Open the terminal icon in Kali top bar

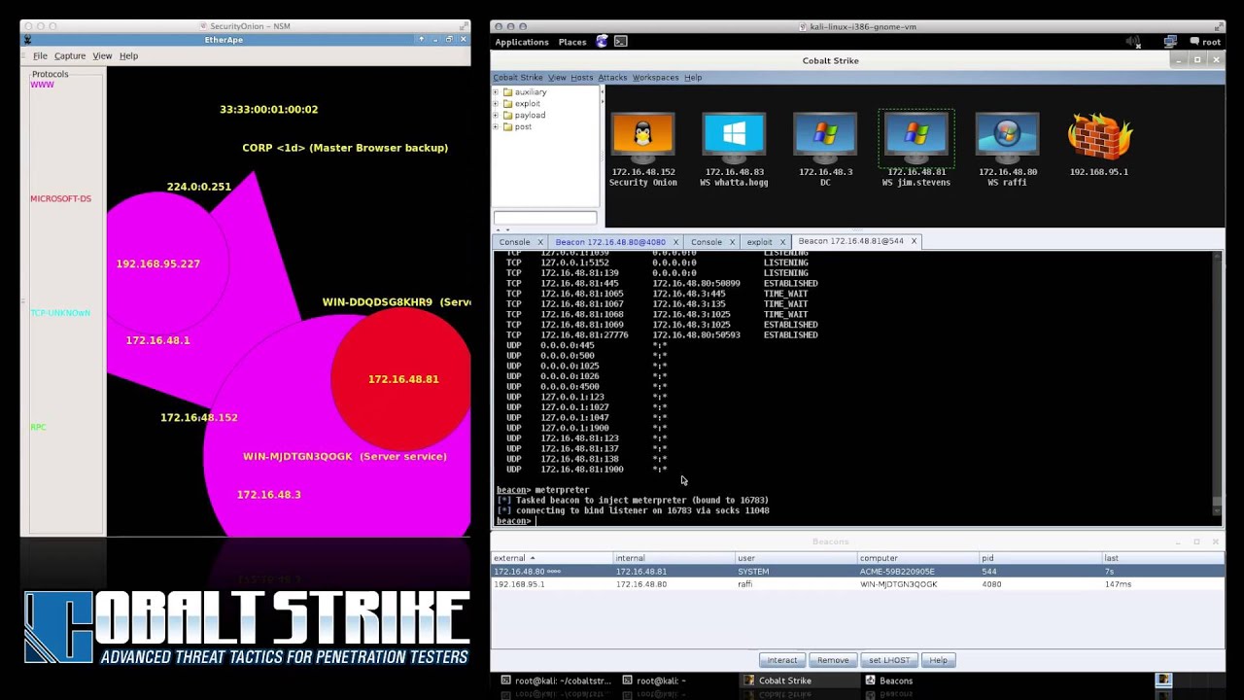[x=621, y=42]
